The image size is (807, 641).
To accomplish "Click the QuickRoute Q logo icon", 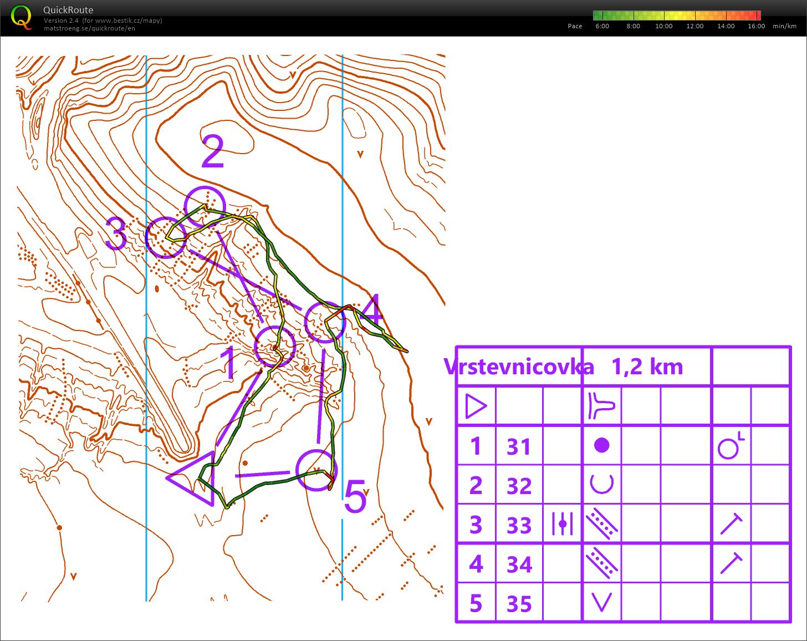I will pyautogui.click(x=22, y=17).
